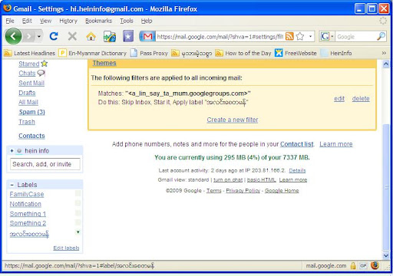Open the Bookmarks menu

[x=99, y=21]
